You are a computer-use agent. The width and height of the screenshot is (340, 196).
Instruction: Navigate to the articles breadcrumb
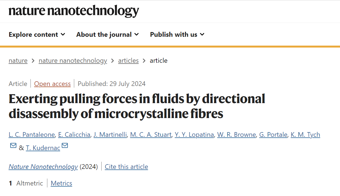[128, 61]
